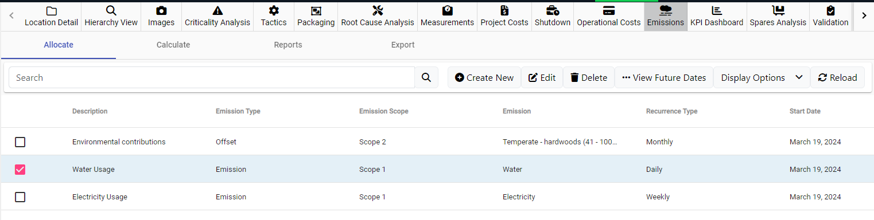The height and width of the screenshot is (220, 874).
Task: Sort by the Emission Scope column header
Action: tap(383, 111)
